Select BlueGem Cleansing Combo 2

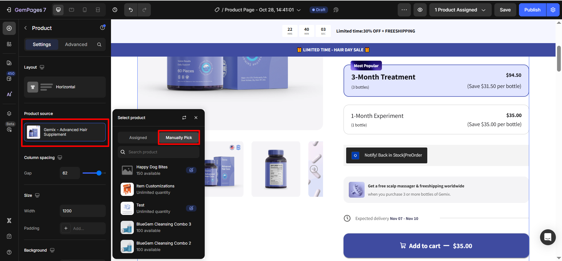[158, 246]
